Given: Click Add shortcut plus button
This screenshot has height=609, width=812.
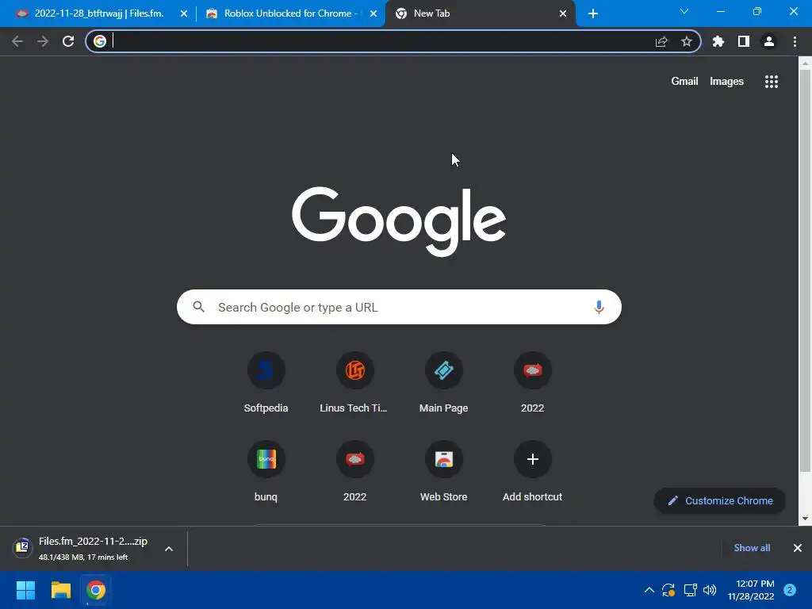Looking at the screenshot, I should click(x=532, y=459).
